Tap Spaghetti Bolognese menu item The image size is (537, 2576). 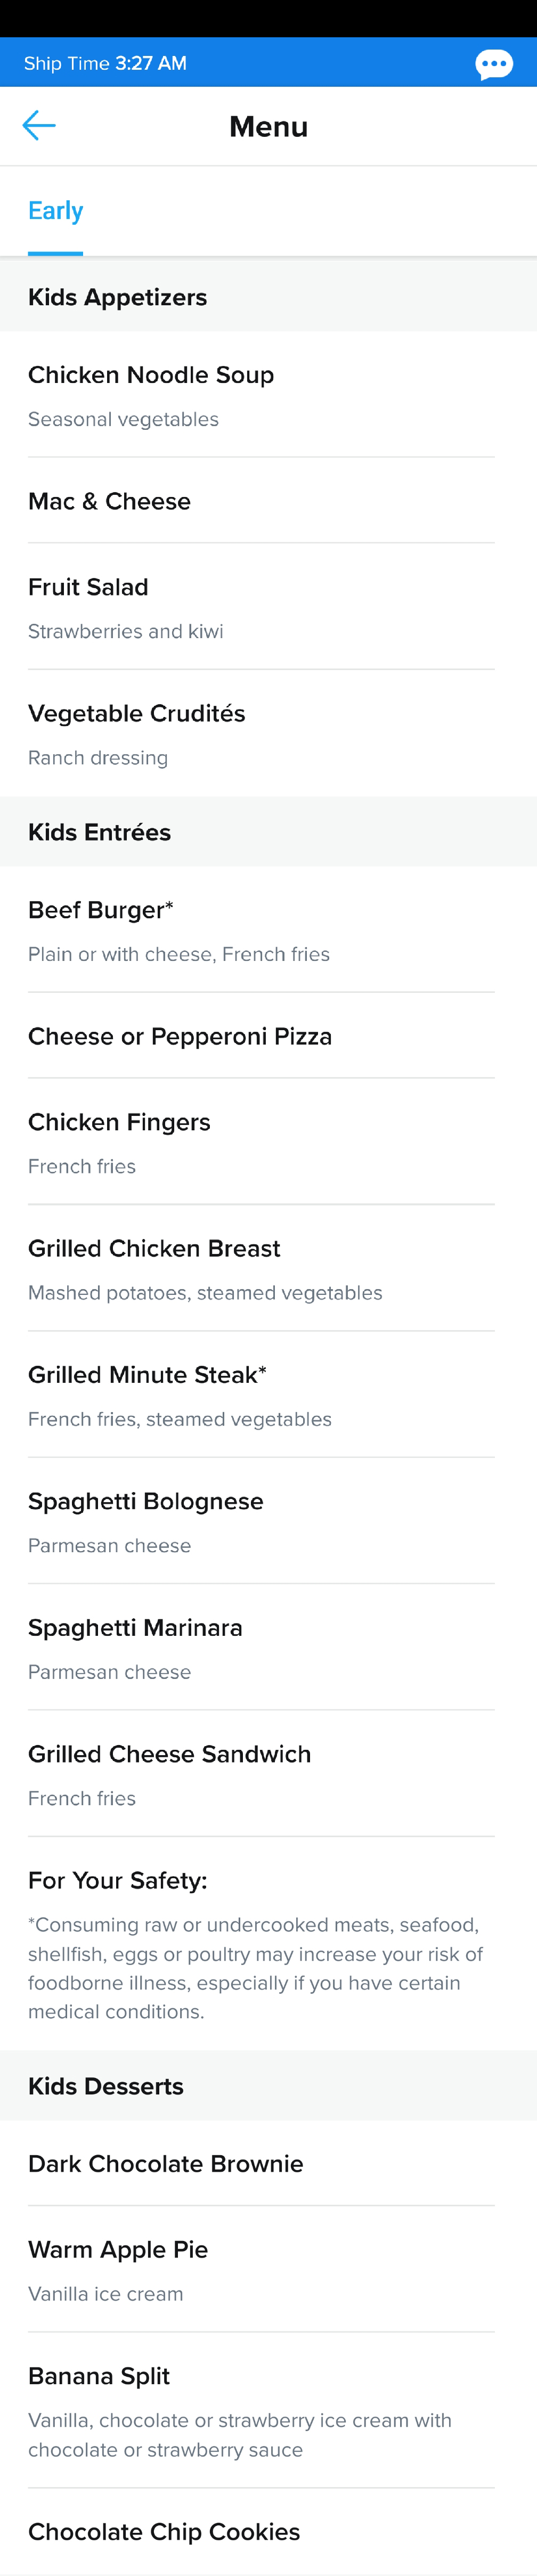(x=268, y=1521)
